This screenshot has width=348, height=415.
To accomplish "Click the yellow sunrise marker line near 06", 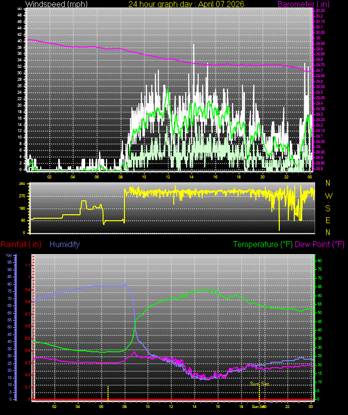I will coord(108,393).
